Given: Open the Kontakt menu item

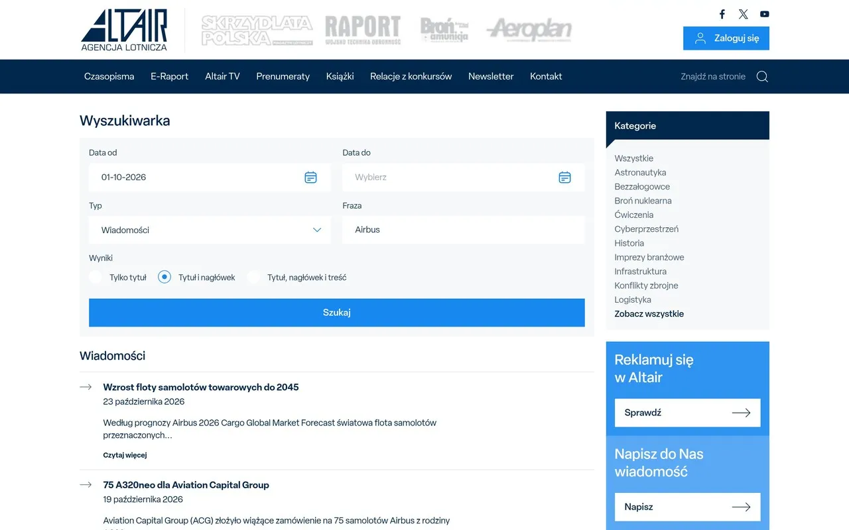Looking at the screenshot, I should point(546,76).
